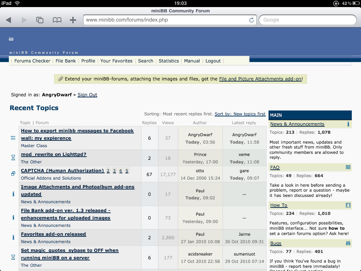The image size is (361, 271).
Task: Open FAQ forum in sidebar
Action: tap(275, 167)
